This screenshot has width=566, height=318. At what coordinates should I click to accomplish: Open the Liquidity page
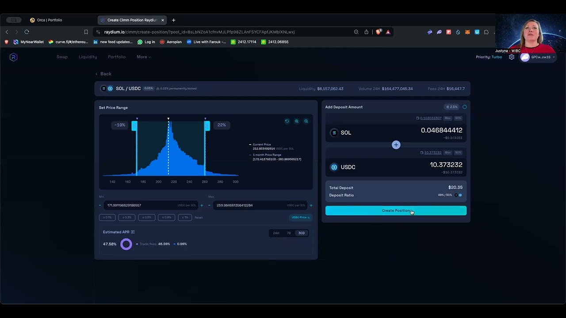tap(88, 57)
